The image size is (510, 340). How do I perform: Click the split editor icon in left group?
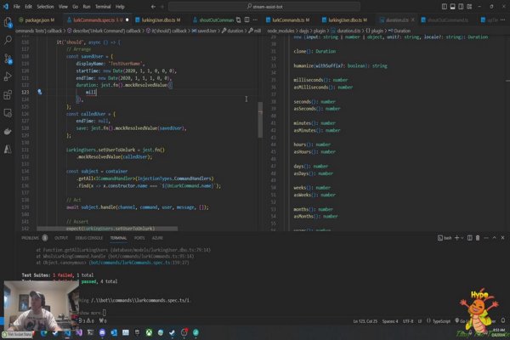pos(246,20)
